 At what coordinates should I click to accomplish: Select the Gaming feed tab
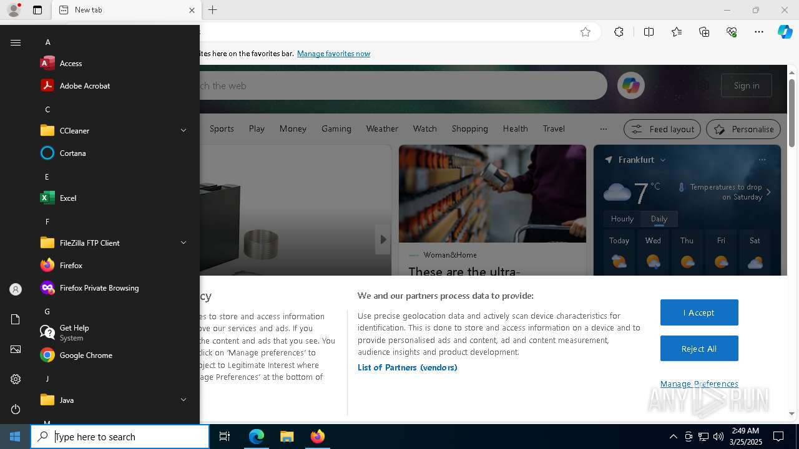click(336, 128)
